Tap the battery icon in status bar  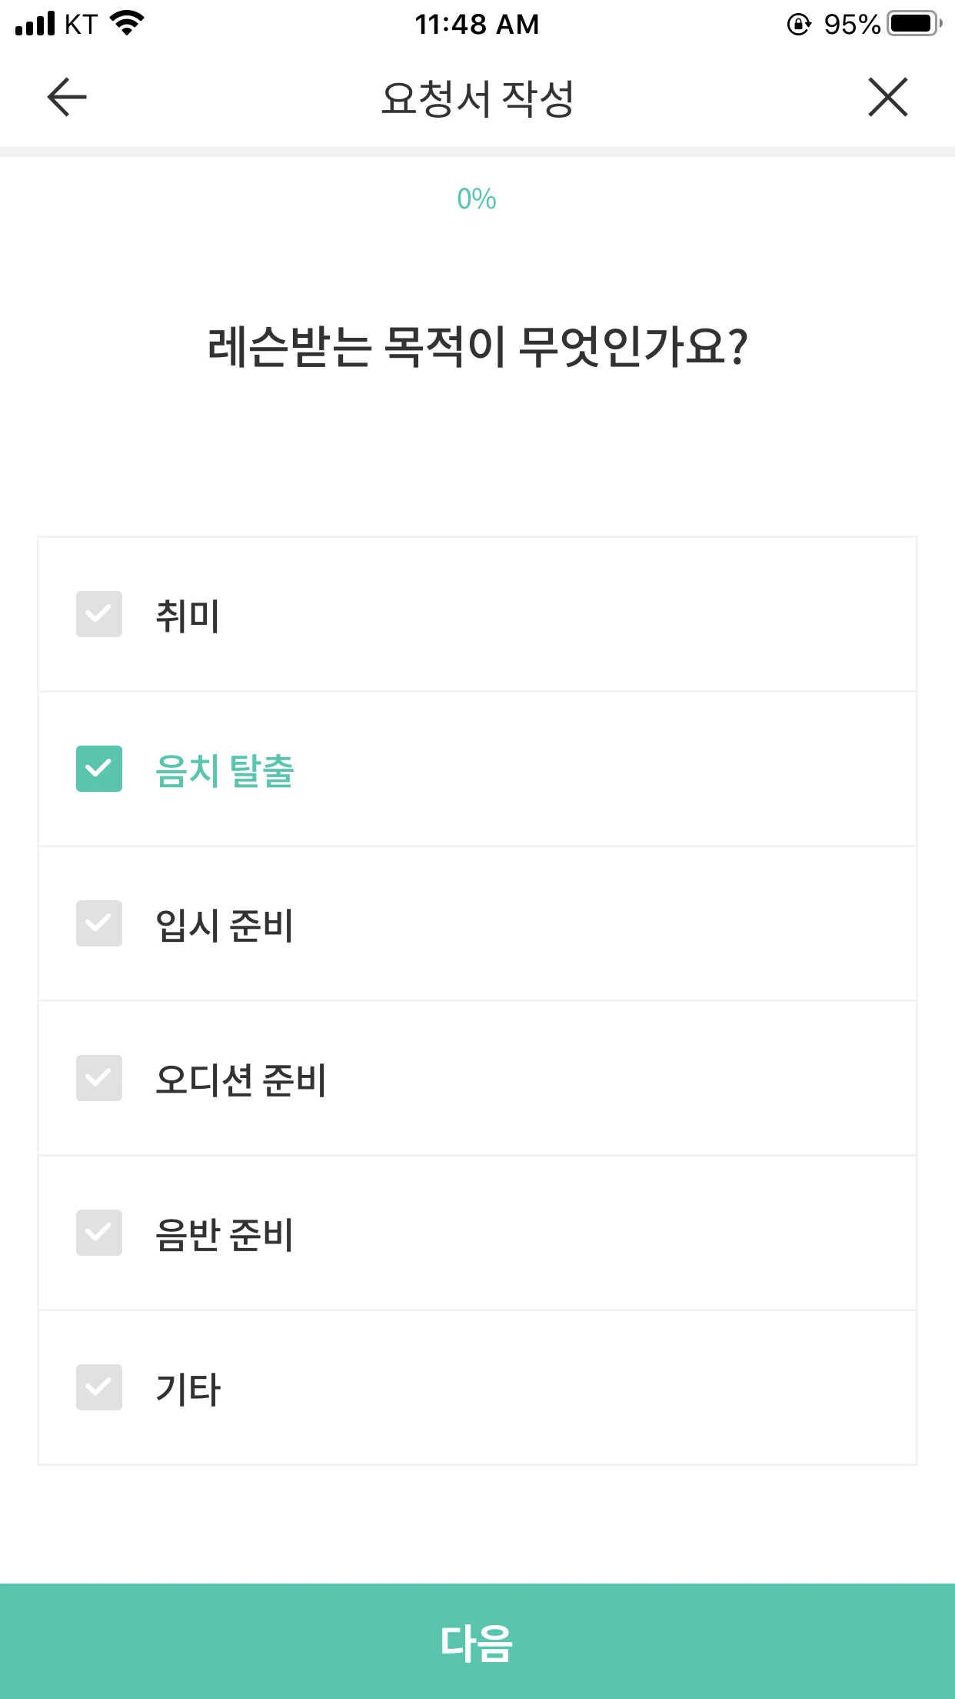coord(915,24)
